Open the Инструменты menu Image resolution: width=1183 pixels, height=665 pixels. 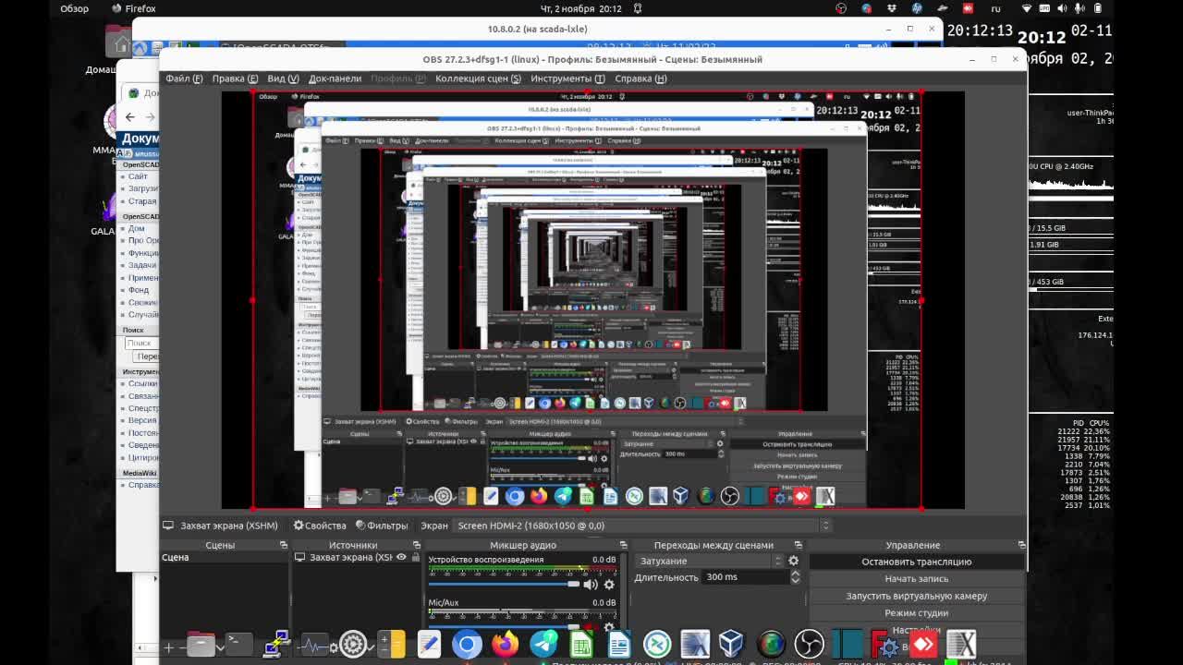567,79
